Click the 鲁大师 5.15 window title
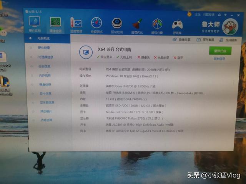This screenshot has height=184, width=246. pos(33,11)
